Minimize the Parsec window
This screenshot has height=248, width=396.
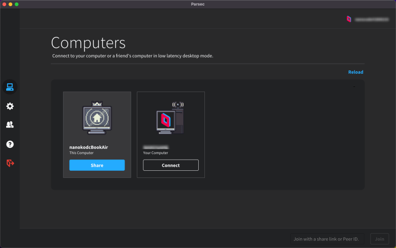coord(10,4)
